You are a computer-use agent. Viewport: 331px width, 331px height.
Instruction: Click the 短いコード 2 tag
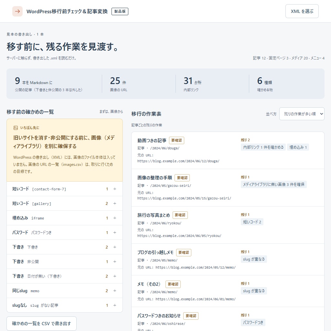[x=252, y=222]
